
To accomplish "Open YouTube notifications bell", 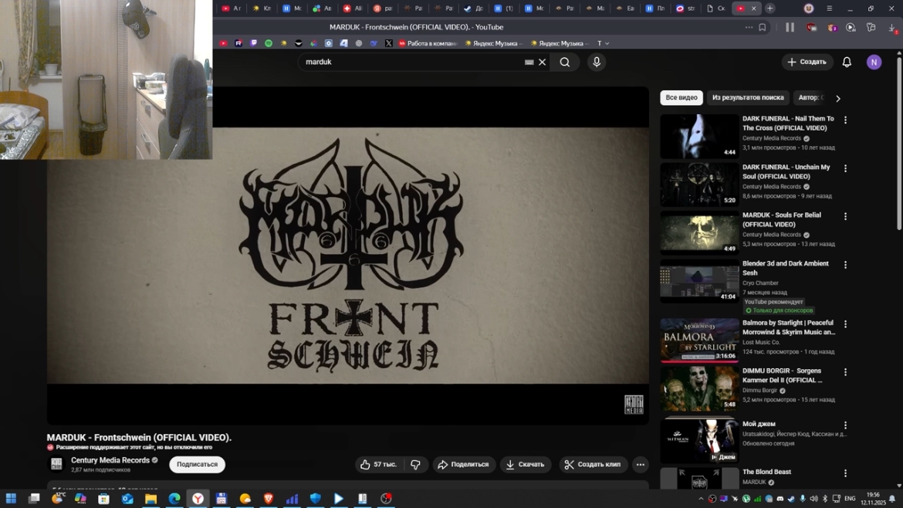I will tap(847, 63).
